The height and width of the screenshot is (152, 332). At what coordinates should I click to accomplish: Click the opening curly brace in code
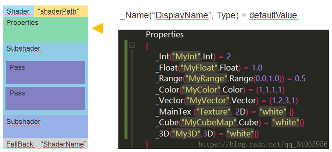click(147, 46)
